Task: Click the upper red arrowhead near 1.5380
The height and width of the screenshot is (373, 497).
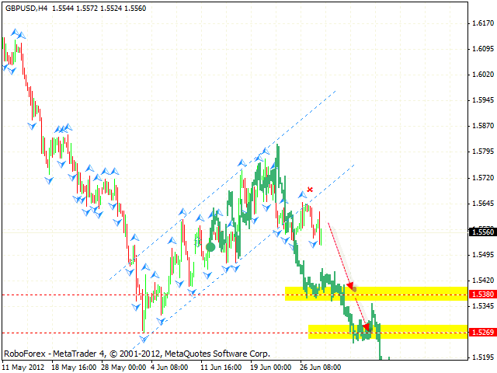Action: click(350, 286)
